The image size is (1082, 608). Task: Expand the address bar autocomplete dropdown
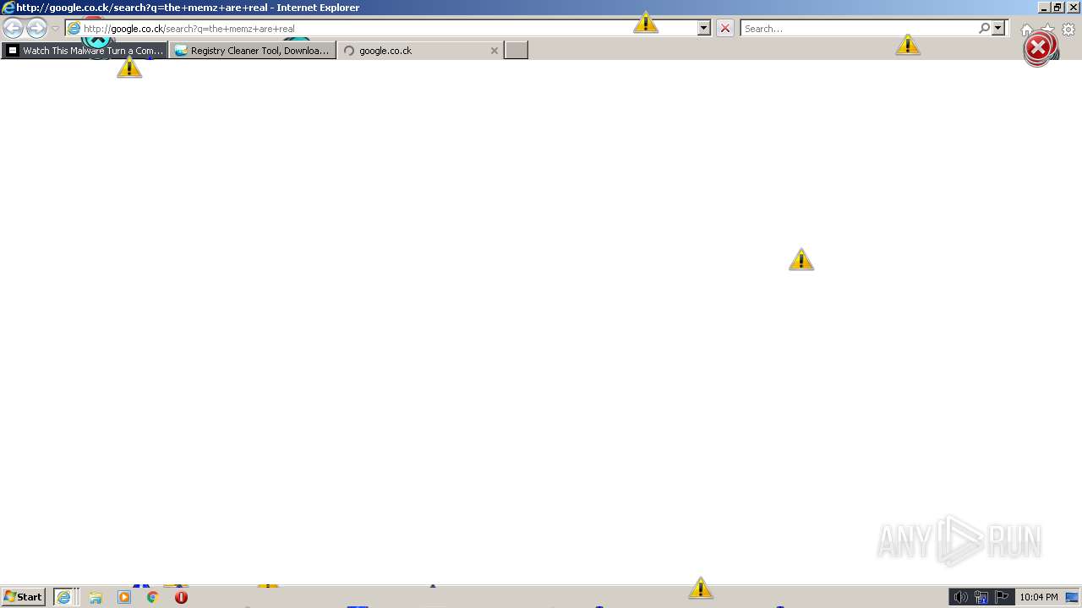click(703, 28)
